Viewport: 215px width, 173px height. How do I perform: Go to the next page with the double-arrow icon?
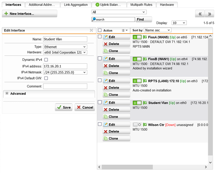click(209, 14)
